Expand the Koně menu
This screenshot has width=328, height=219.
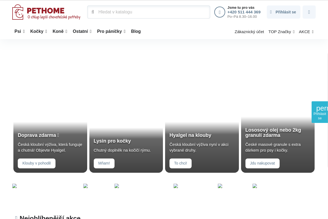coord(60,31)
